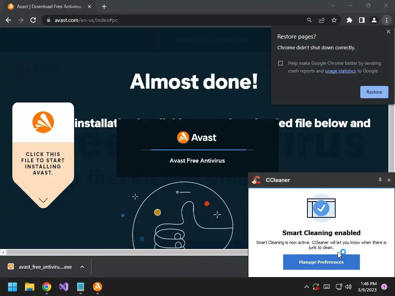Open the tab search chevron in title bar

click(x=333, y=5)
